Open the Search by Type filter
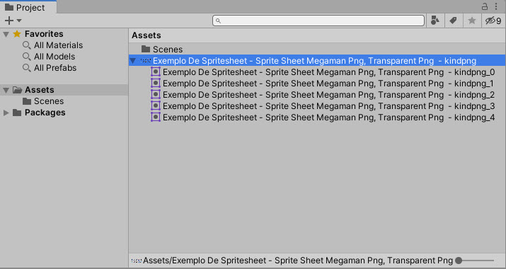506x269 pixels. [x=435, y=21]
